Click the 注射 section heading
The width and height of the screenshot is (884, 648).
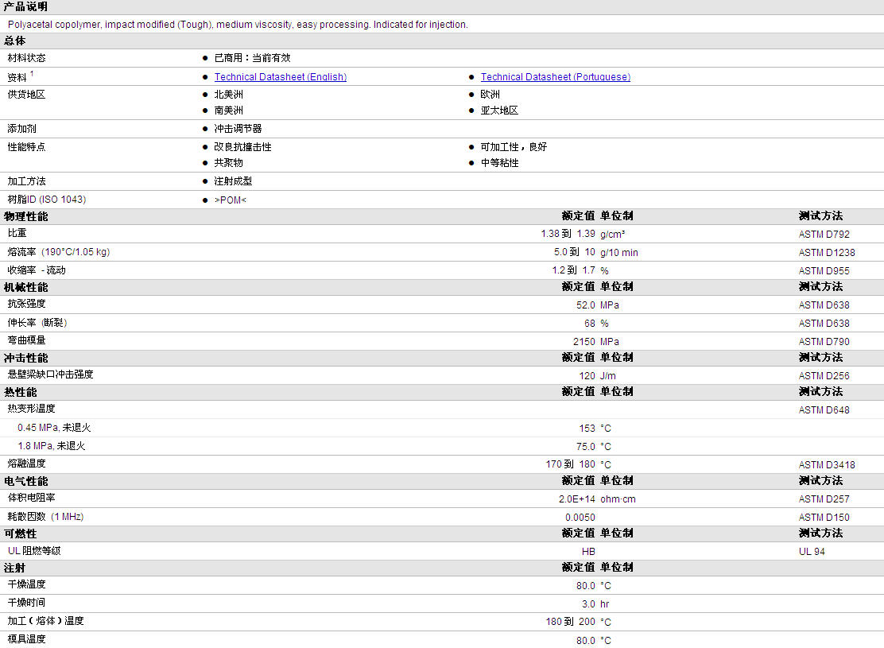click(x=15, y=568)
